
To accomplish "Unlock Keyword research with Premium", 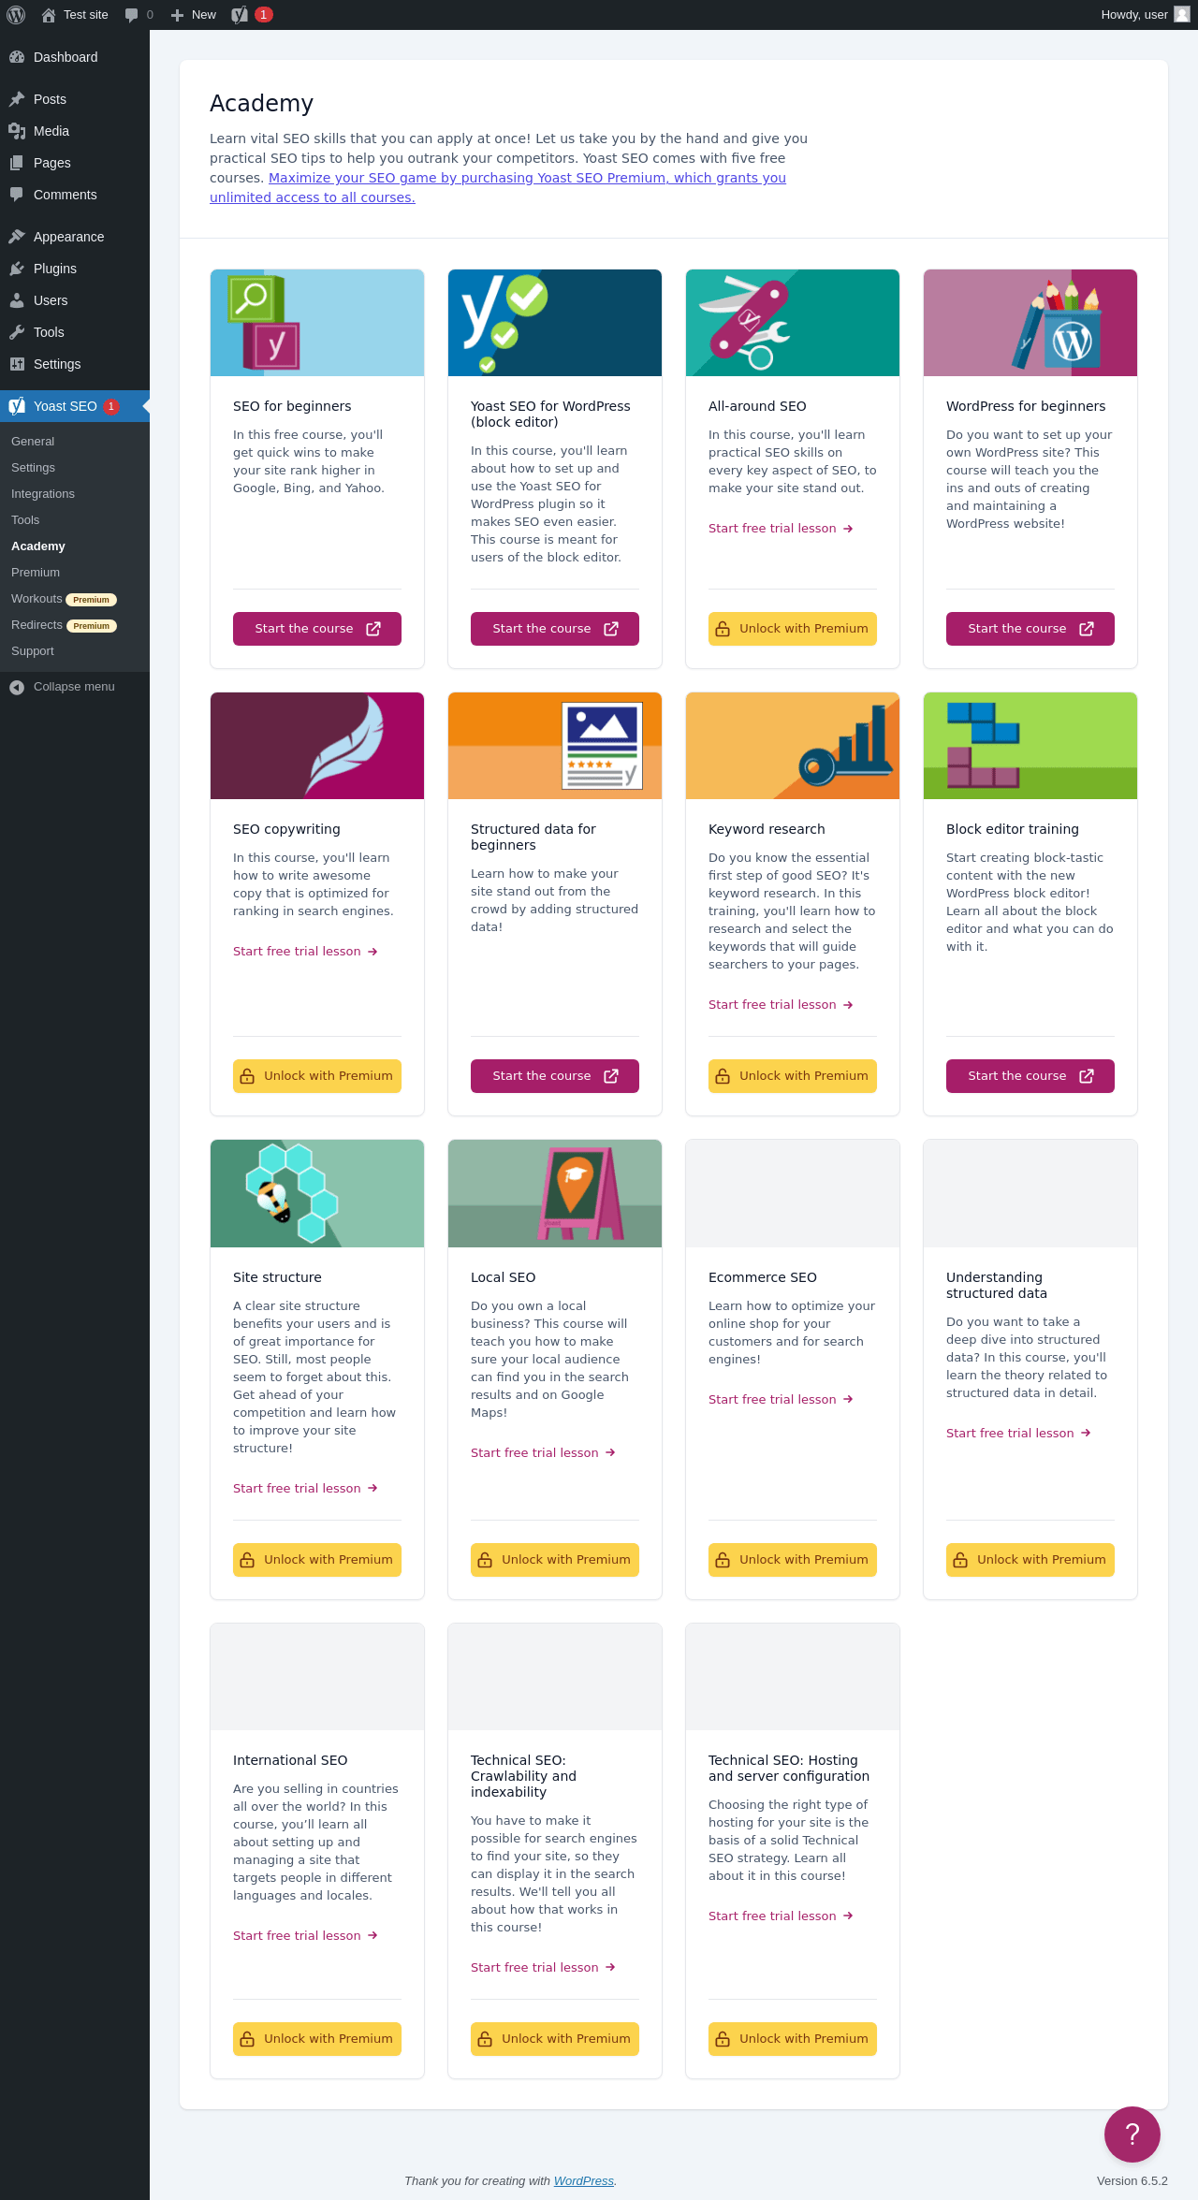I will coord(793,1076).
